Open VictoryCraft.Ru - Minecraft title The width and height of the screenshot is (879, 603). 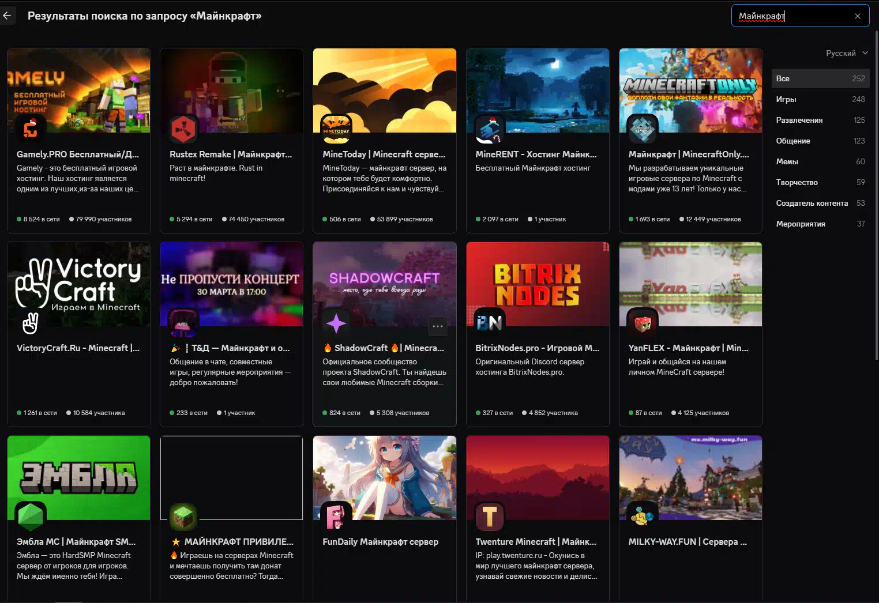(x=78, y=348)
